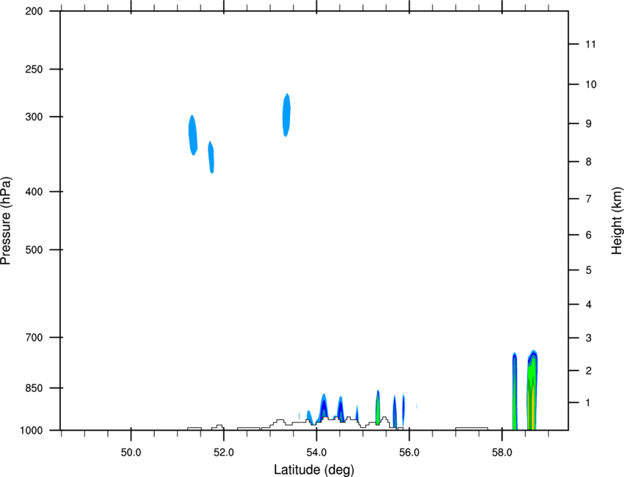Click the green plume near 55.3 latitude
The height and width of the screenshot is (477, 624).
click(x=377, y=408)
